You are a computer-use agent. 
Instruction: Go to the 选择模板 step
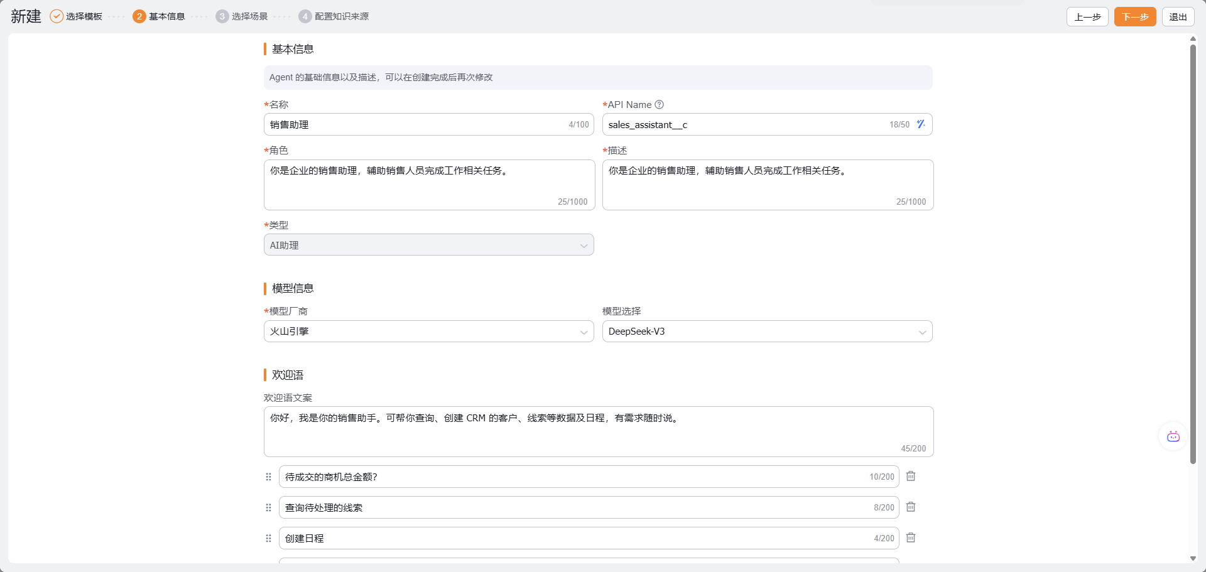click(x=76, y=16)
